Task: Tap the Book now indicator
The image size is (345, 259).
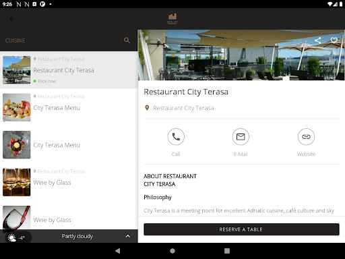Action: [44, 81]
